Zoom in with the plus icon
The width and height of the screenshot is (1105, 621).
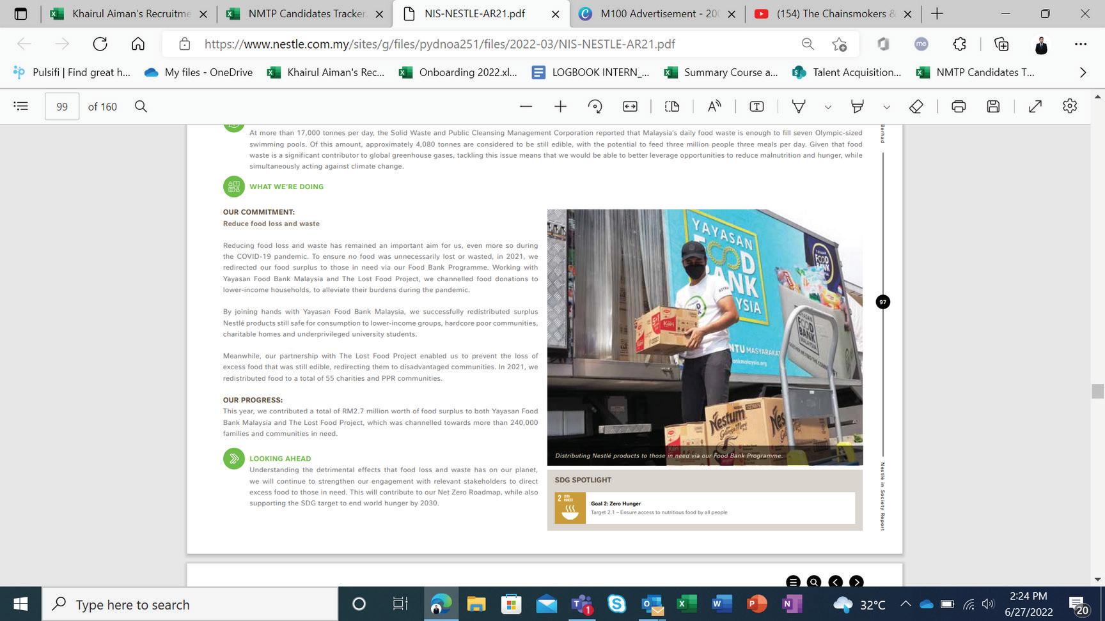click(x=560, y=106)
